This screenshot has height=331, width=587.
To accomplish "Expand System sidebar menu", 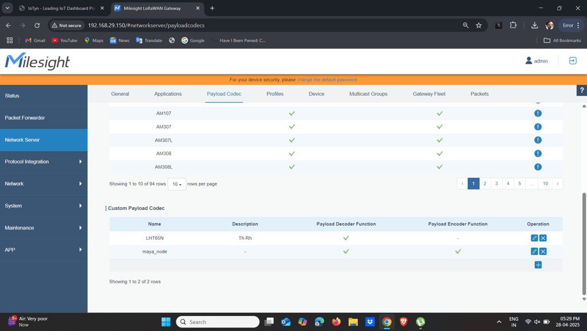I will point(44,206).
